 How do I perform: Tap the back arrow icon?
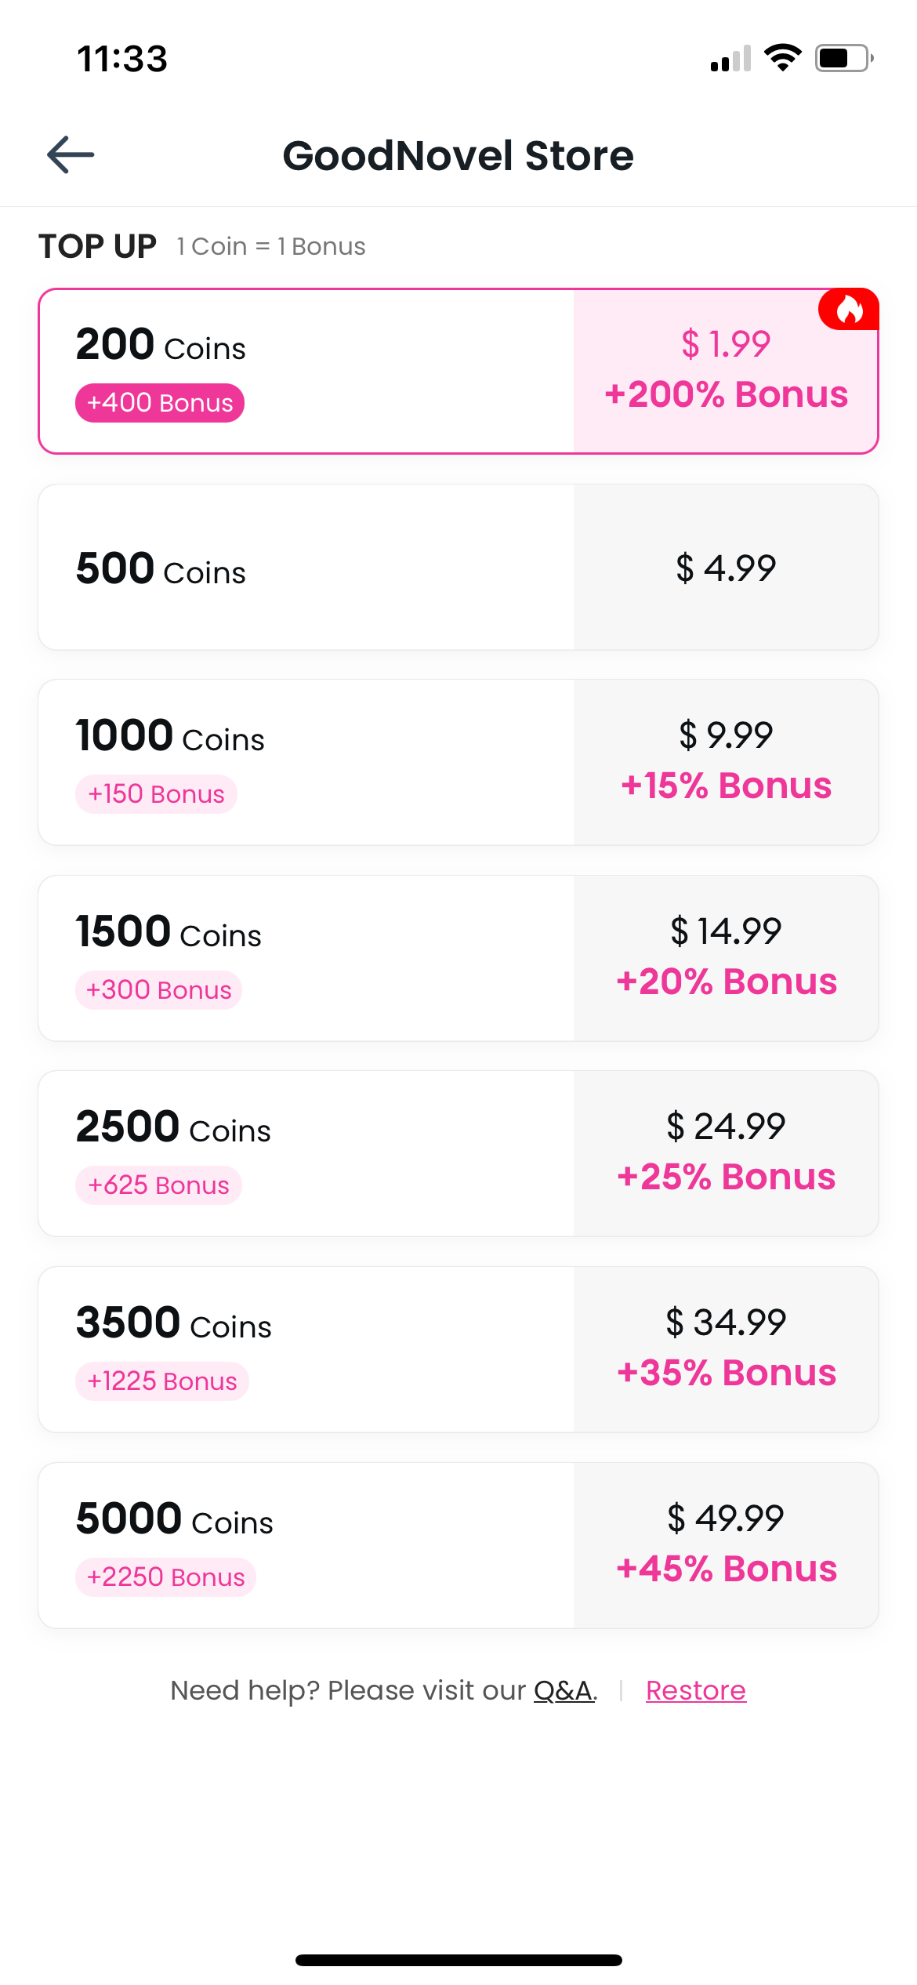pos(71,154)
